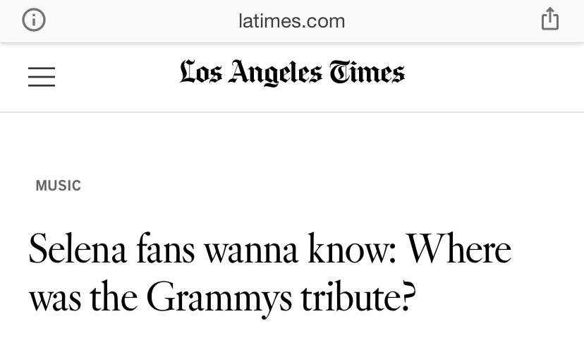
Task: Tap the site information icon
Action: coord(34,20)
